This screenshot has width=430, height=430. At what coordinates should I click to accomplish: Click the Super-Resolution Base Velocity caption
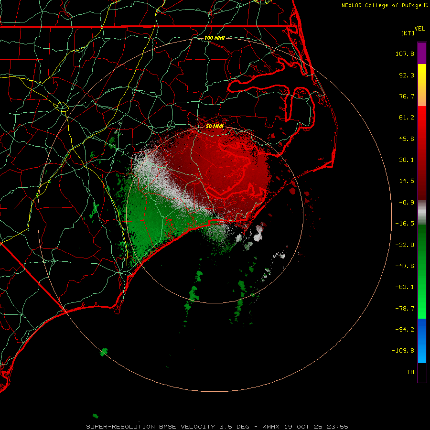pyautogui.click(x=217, y=427)
